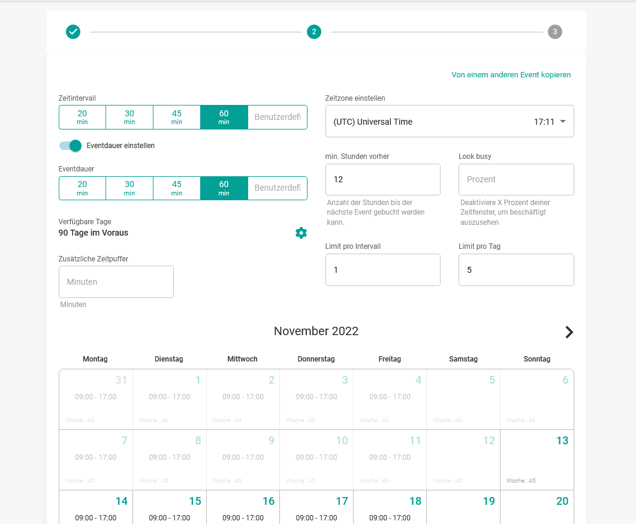Click 'Woche : 45' label on day 13
The height and width of the screenshot is (524, 636).
point(521,481)
